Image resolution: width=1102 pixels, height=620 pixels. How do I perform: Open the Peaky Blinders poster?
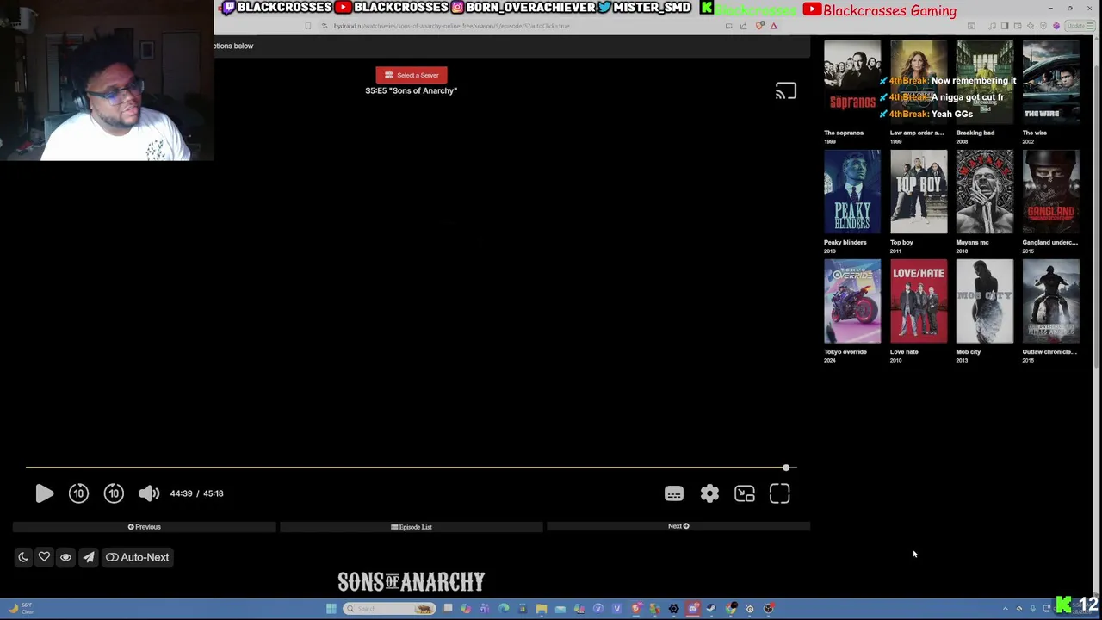[852, 192]
